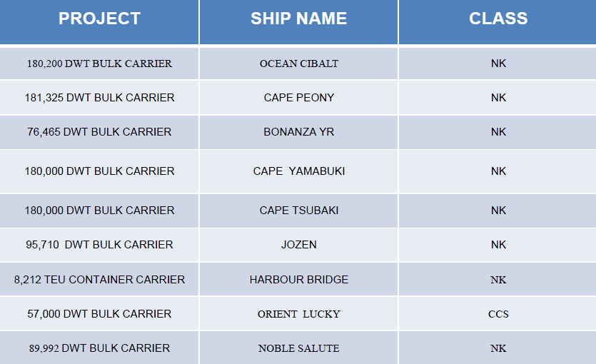Select the BONANZA YR cell

299,132
